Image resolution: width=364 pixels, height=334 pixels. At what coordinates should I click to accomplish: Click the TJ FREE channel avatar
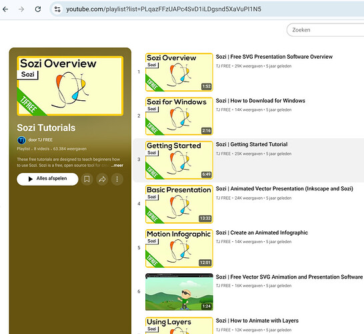point(21,140)
